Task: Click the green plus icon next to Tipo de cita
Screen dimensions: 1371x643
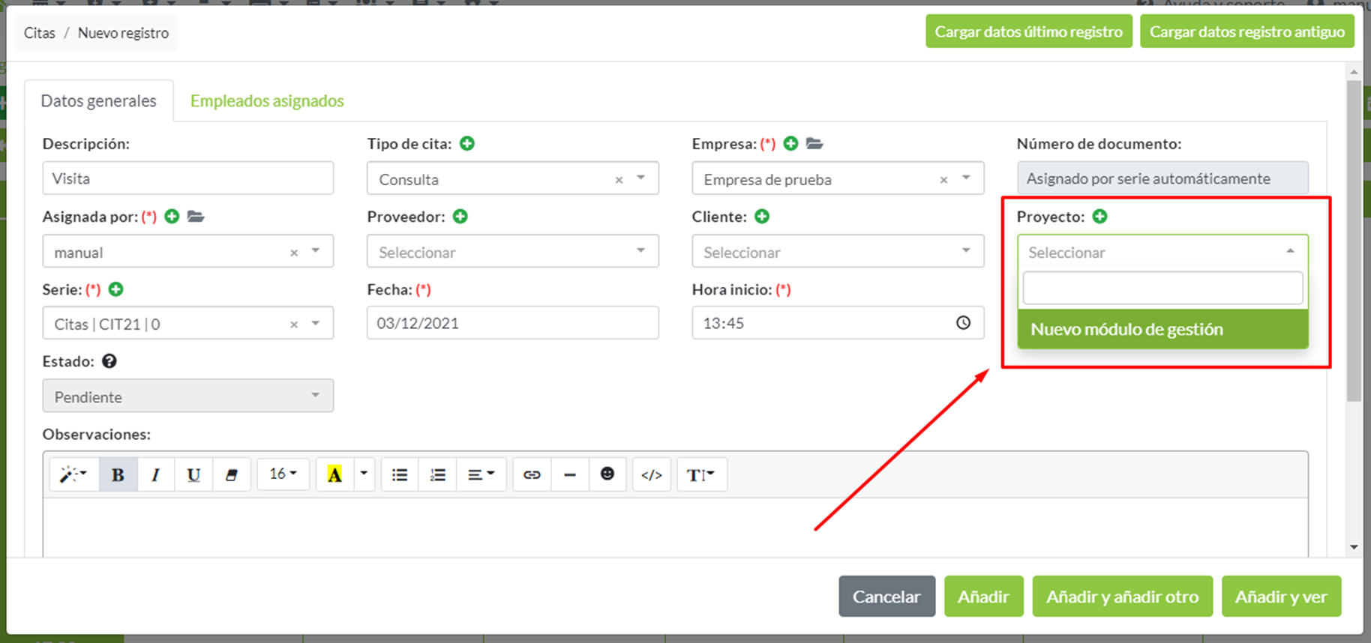Action: click(x=467, y=143)
